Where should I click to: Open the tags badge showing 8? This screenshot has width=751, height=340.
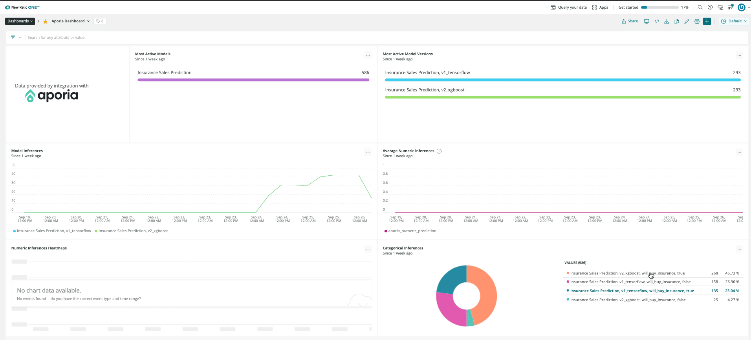[100, 21]
